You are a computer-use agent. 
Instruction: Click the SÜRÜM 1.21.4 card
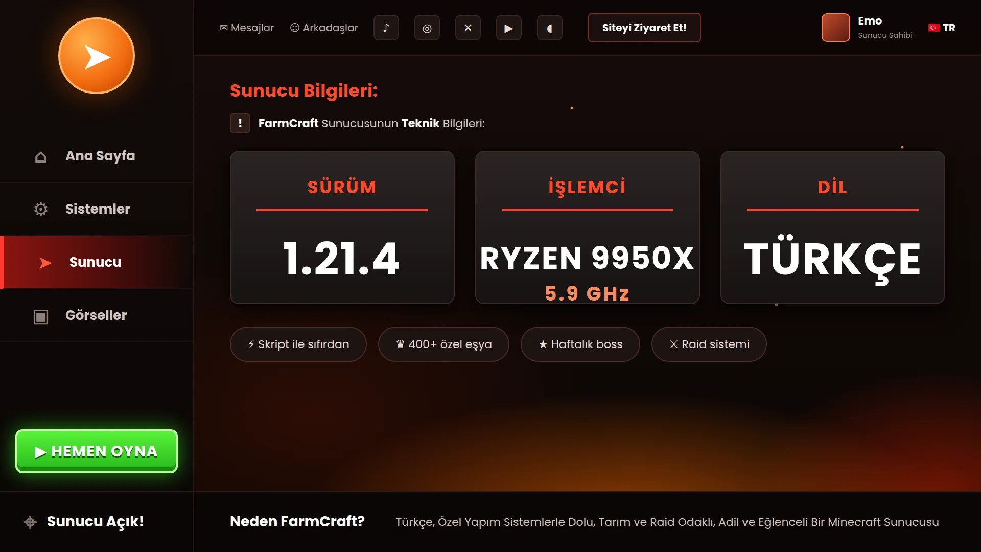tap(342, 227)
